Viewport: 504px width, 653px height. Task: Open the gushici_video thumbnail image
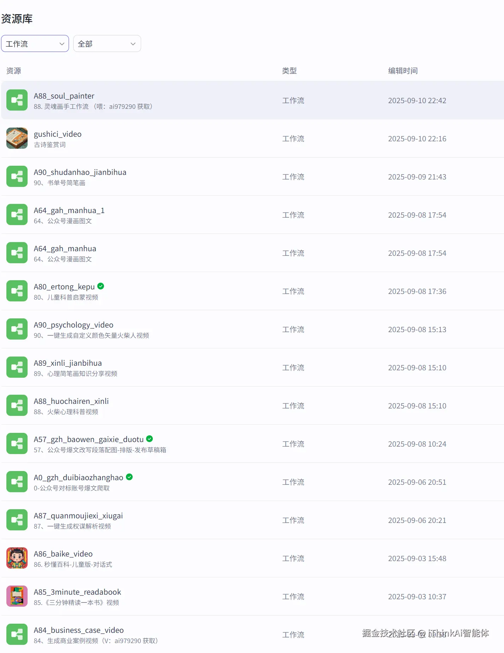(x=17, y=139)
